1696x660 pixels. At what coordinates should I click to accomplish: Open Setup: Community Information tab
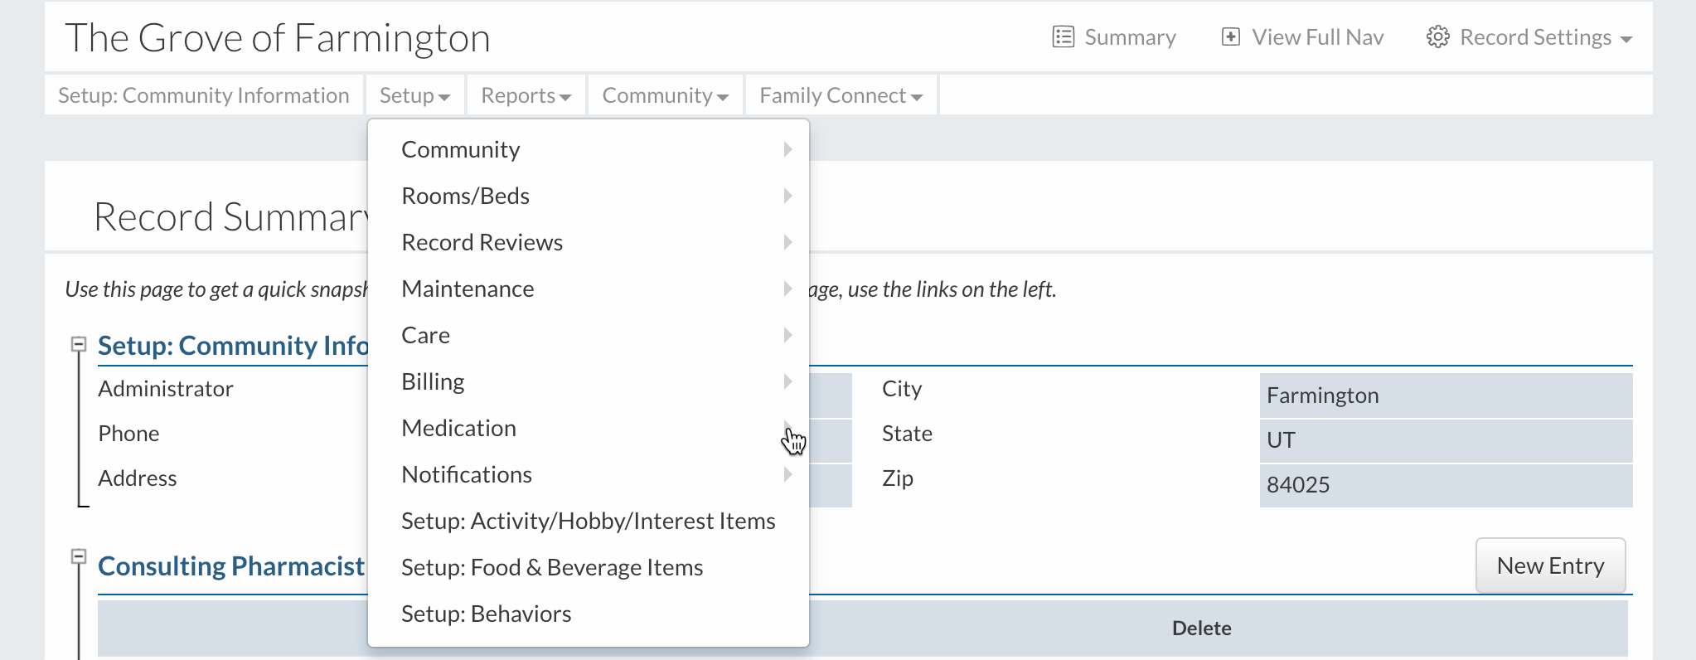pos(204,95)
